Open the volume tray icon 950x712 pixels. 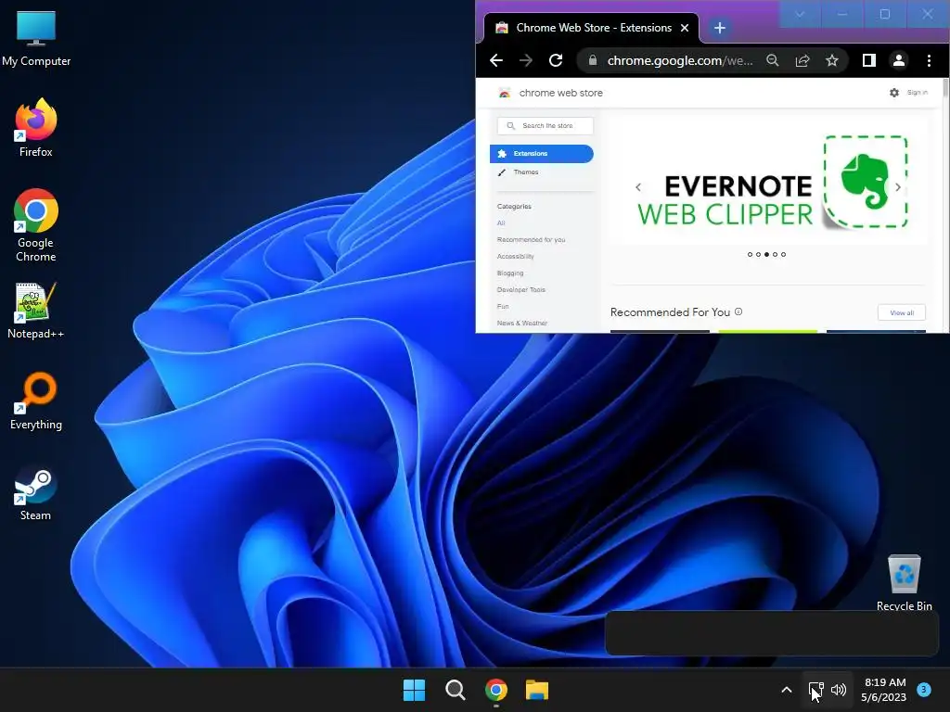point(839,690)
